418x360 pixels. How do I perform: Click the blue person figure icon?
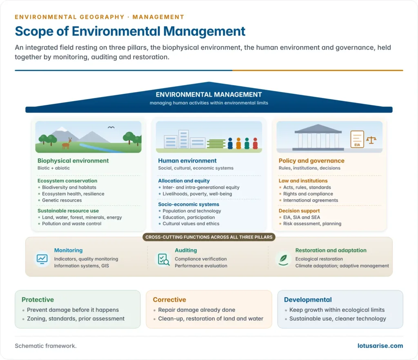[230, 143]
